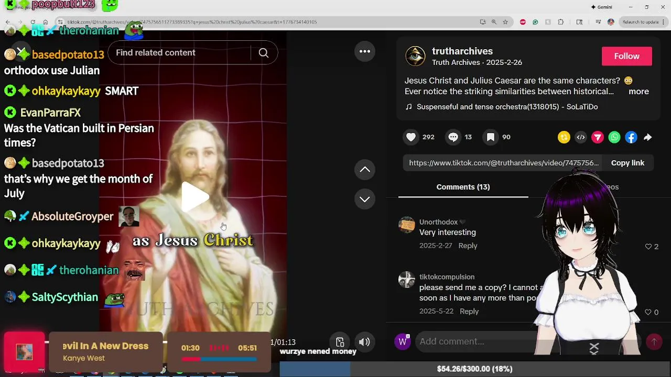
Task: Click the install app icon in address bar
Action: pos(482,22)
